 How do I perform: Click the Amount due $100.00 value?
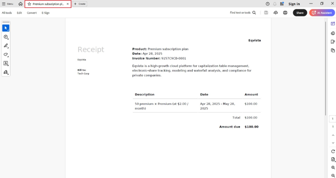click(252, 127)
